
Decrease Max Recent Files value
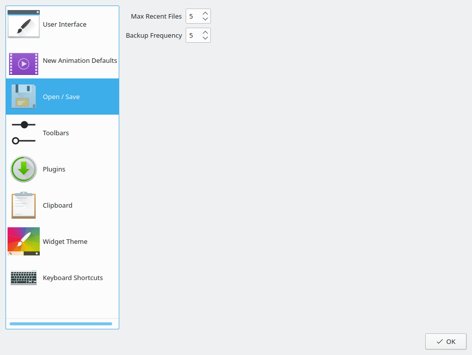(x=205, y=19)
